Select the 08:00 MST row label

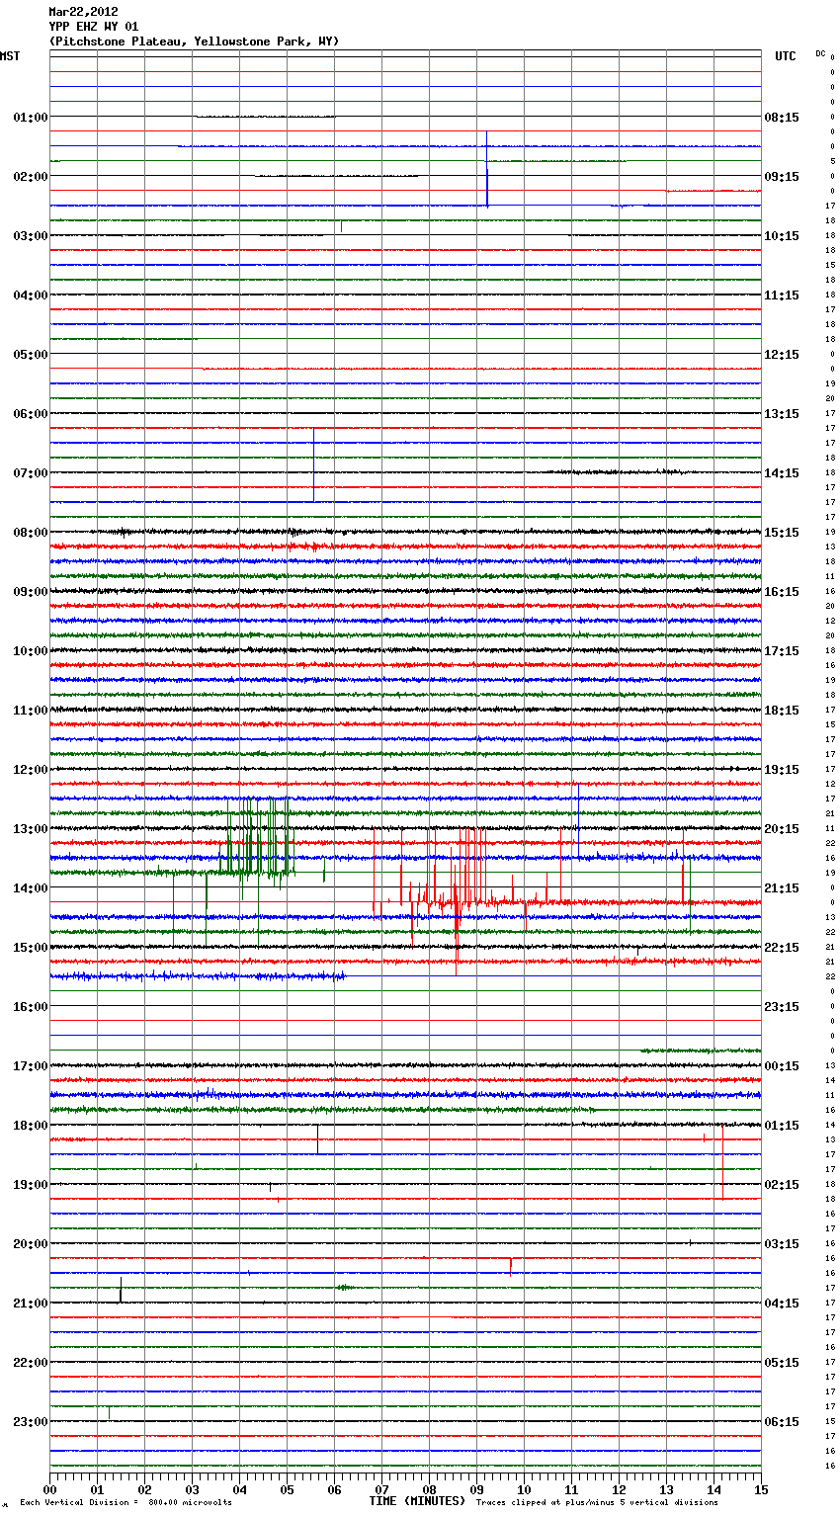point(31,533)
